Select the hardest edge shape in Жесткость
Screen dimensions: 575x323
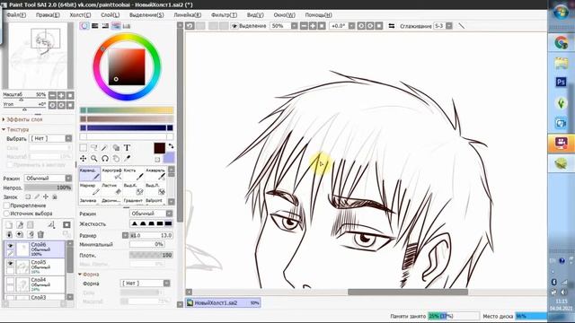(168, 223)
